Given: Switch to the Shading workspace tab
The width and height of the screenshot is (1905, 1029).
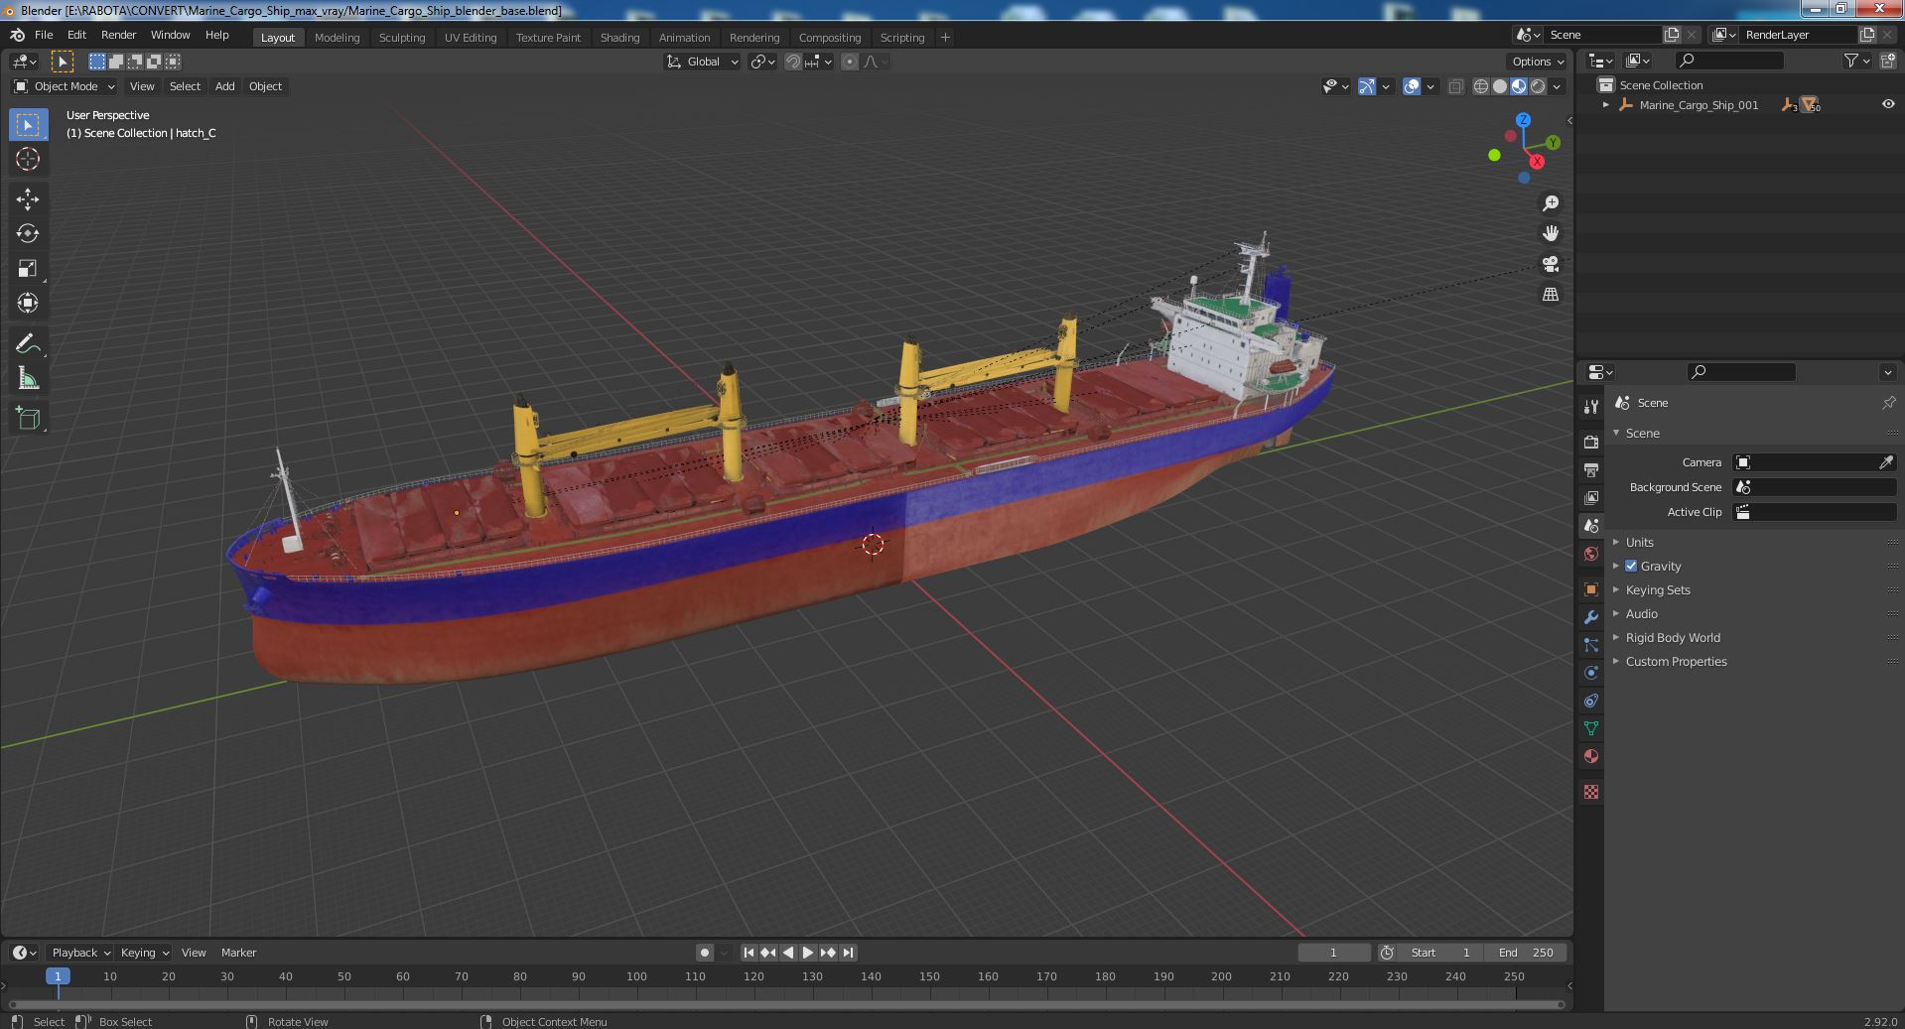Looking at the screenshot, I should [619, 38].
